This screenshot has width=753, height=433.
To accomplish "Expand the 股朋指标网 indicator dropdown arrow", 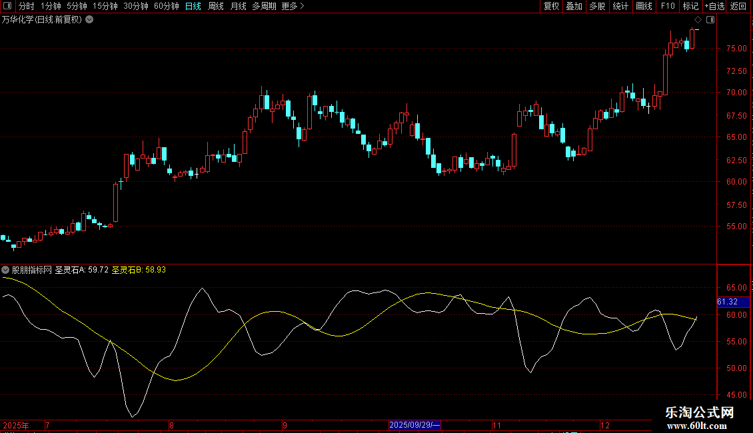I will 6,270.
